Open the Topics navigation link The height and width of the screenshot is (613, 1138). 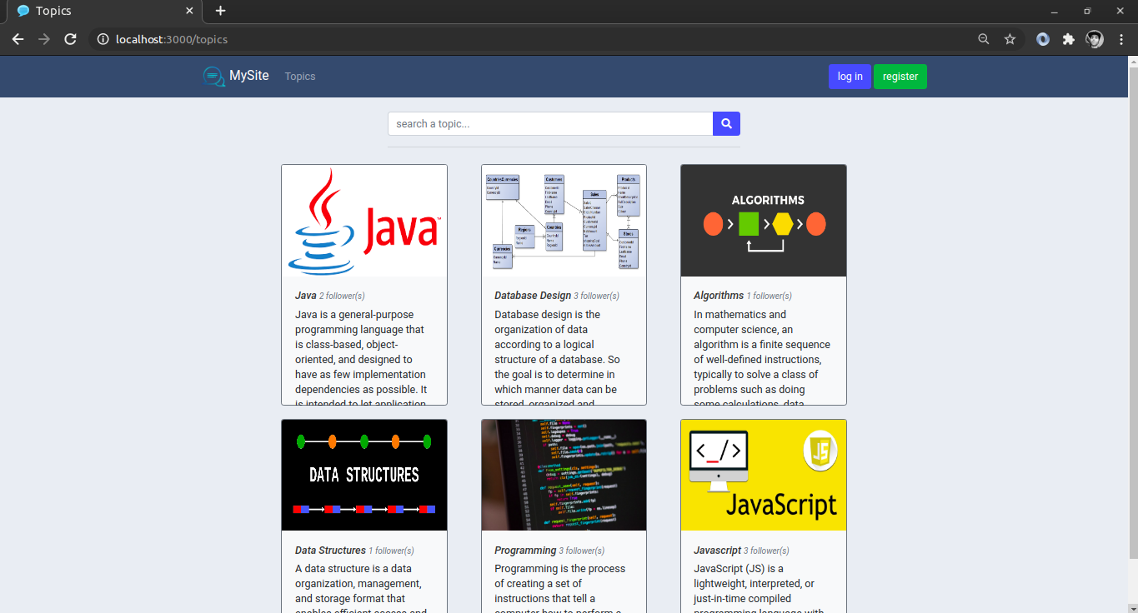click(300, 77)
